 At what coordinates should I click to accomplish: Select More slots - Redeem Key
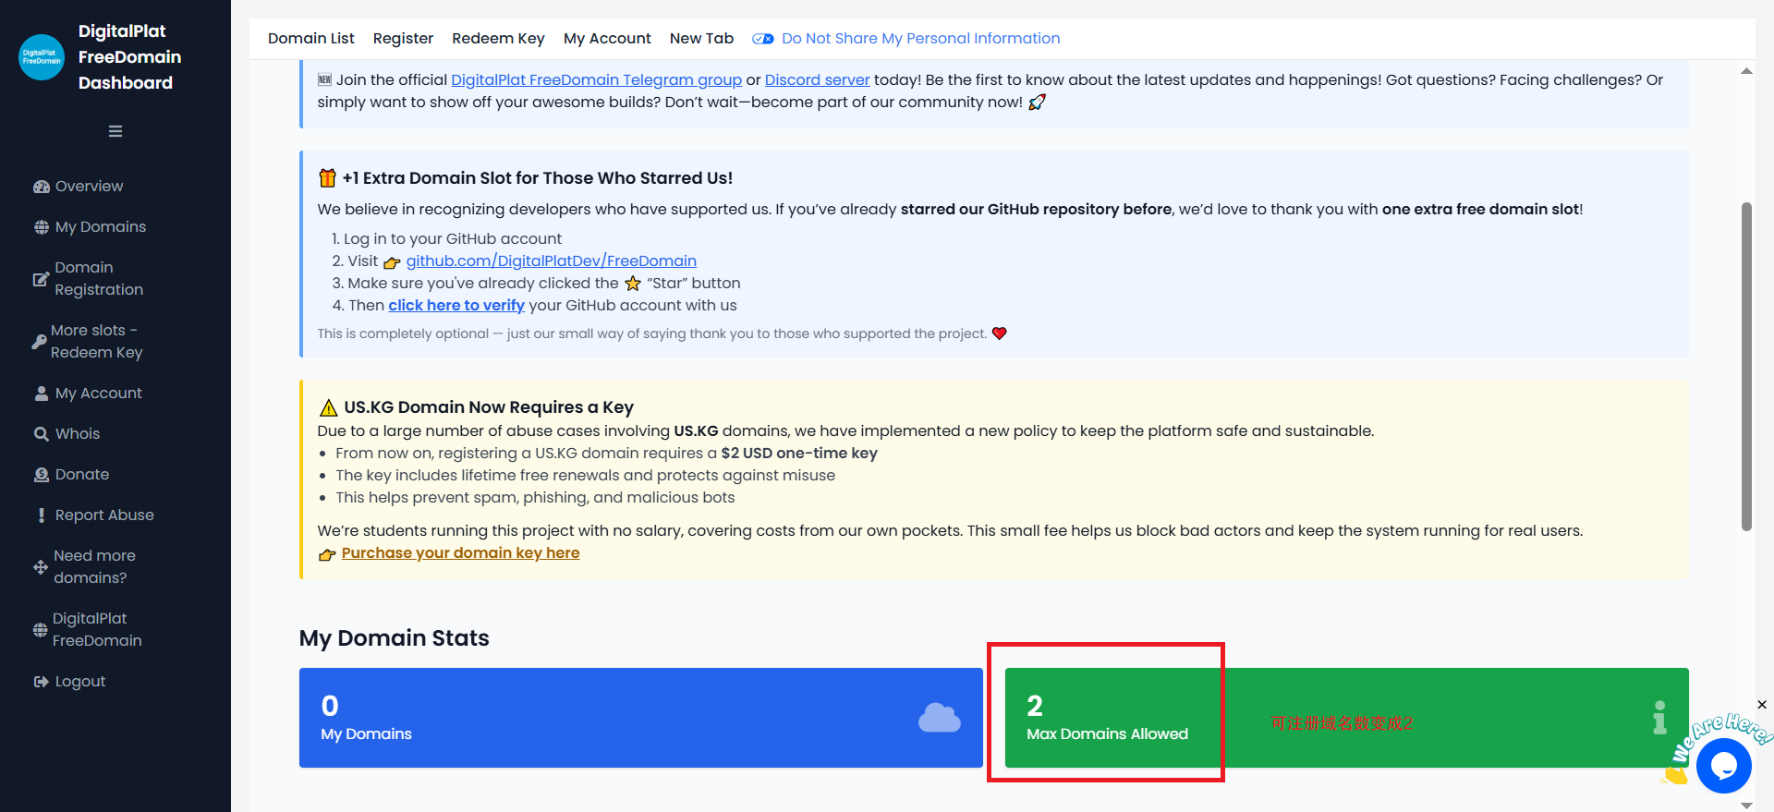[x=96, y=342]
